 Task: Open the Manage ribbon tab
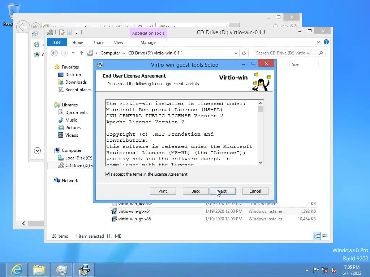click(x=148, y=43)
